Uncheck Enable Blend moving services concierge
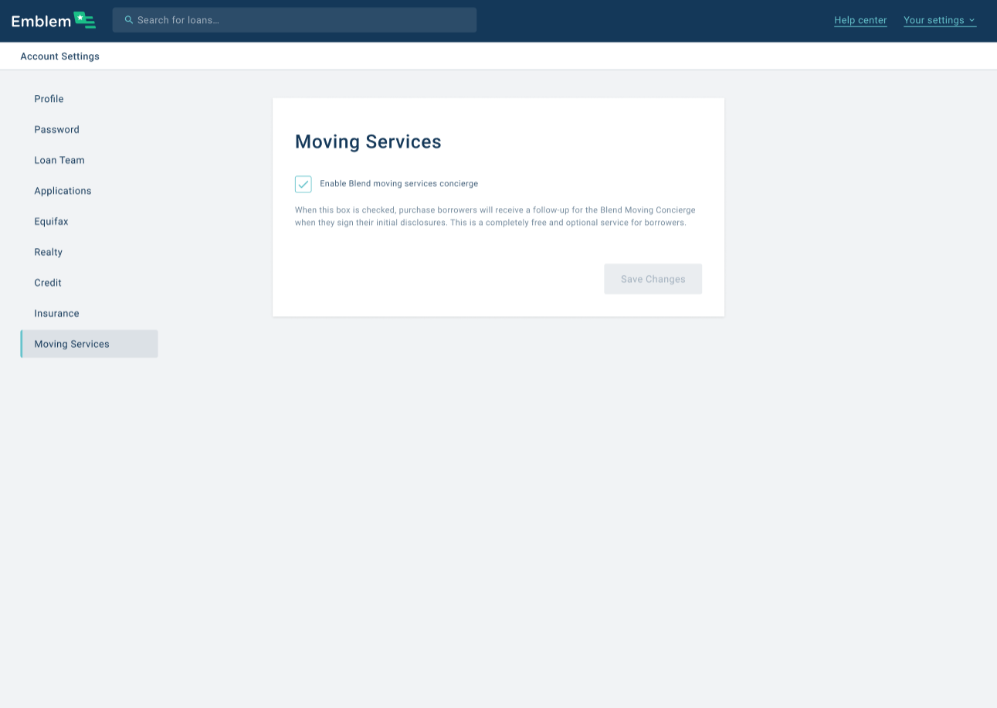 (x=304, y=184)
